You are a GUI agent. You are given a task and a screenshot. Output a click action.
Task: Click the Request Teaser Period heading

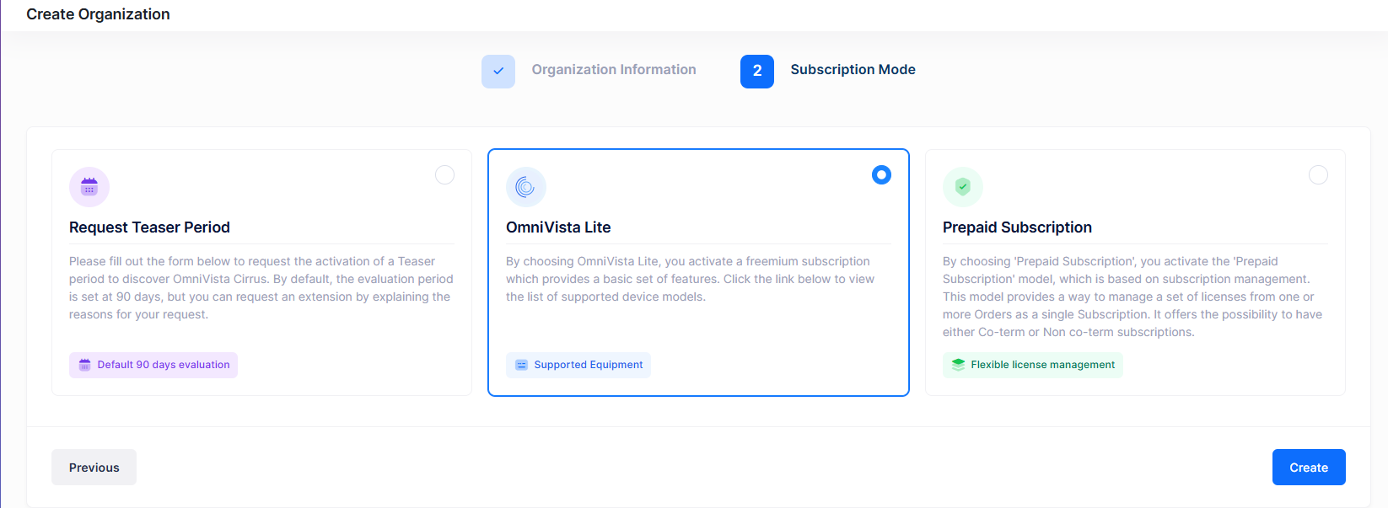click(149, 227)
